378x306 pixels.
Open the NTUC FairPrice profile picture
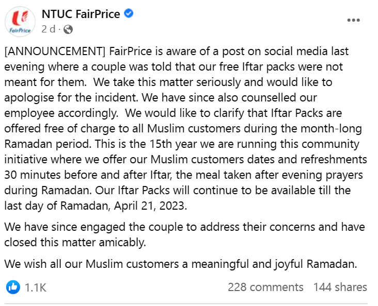coord(20,22)
